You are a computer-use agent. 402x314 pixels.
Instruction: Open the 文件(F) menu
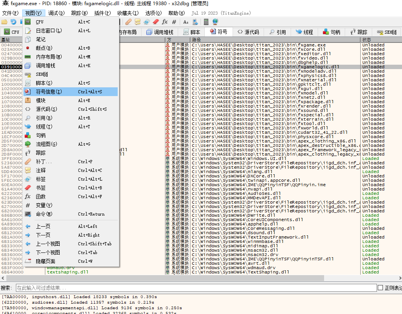tap(10, 13)
